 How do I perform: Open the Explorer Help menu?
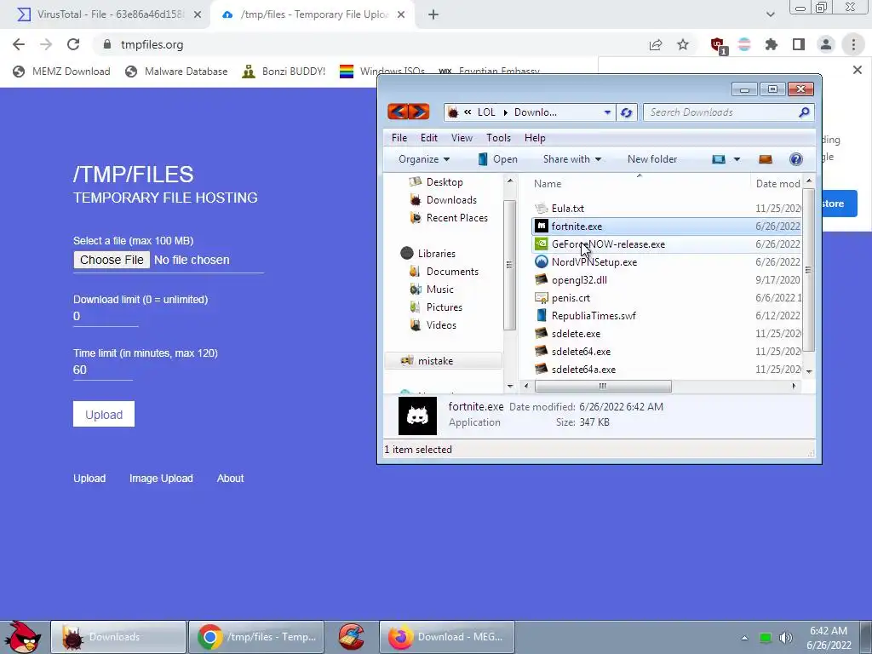click(x=535, y=138)
